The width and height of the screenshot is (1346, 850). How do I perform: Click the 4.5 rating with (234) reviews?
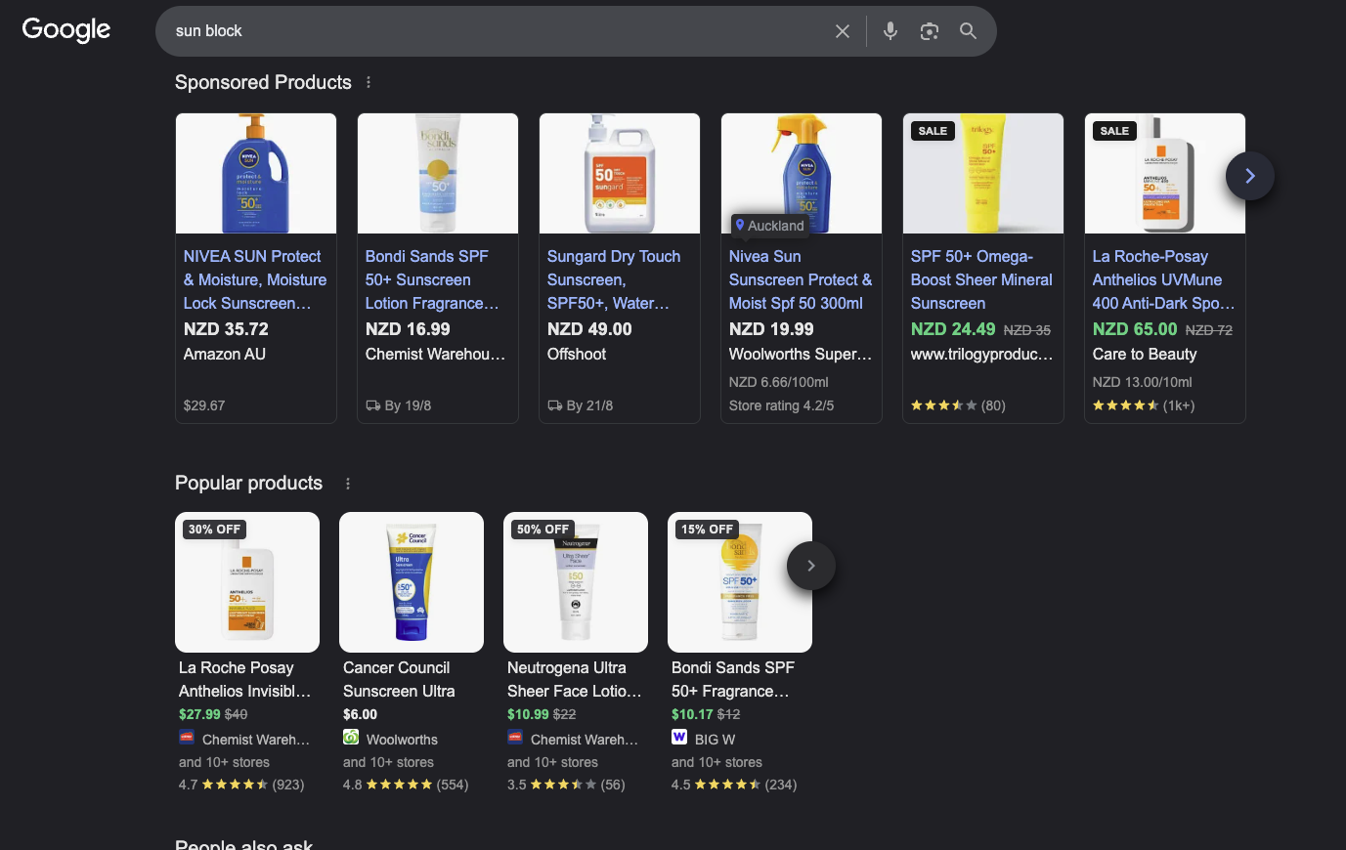pos(734,785)
